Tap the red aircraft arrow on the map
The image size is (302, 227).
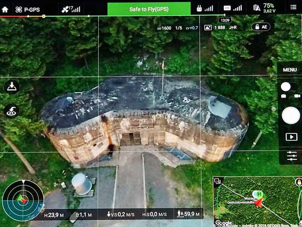point(259,203)
